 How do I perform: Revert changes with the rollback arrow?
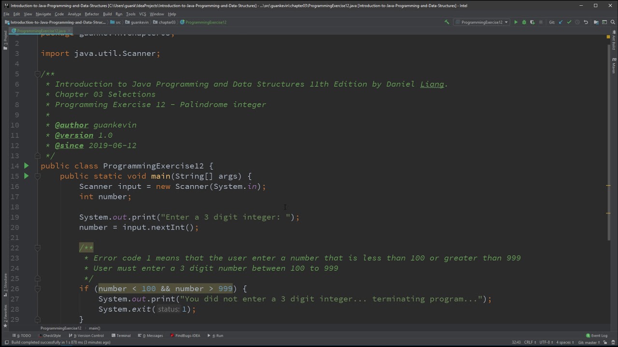(586, 22)
